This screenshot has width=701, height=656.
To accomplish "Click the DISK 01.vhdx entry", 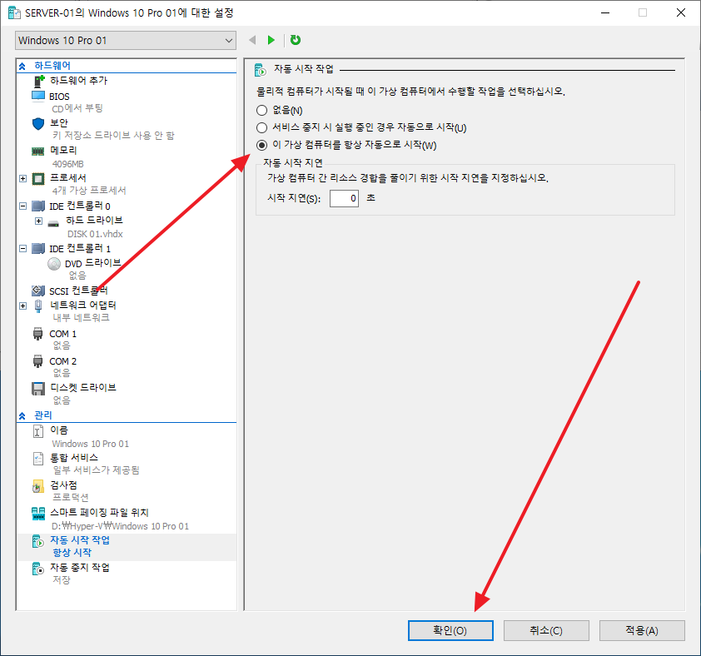I will tap(95, 234).
